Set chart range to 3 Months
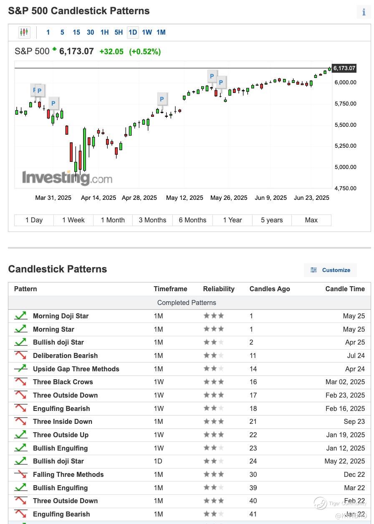This screenshot has height=524, width=374. (x=153, y=220)
